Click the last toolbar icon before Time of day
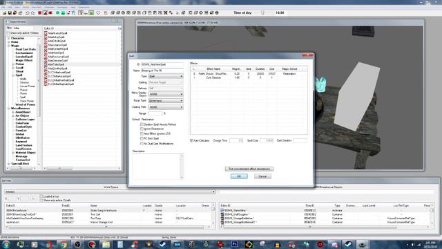Screen dimensions: 442x249 click(217, 12)
